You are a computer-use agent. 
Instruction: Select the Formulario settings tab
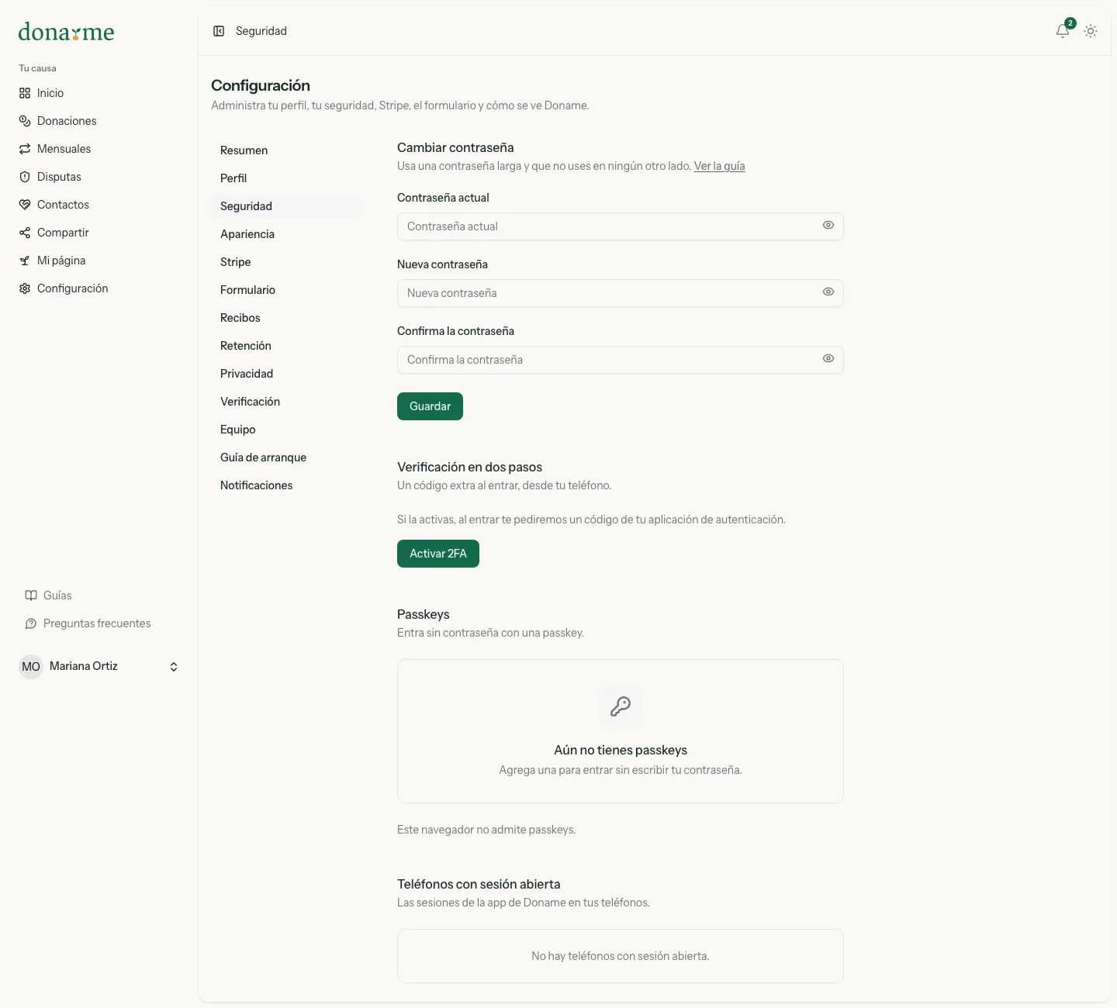(x=285, y=290)
